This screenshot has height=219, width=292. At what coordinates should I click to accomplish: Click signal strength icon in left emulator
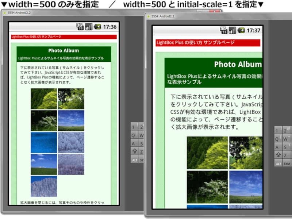click(89, 27)
